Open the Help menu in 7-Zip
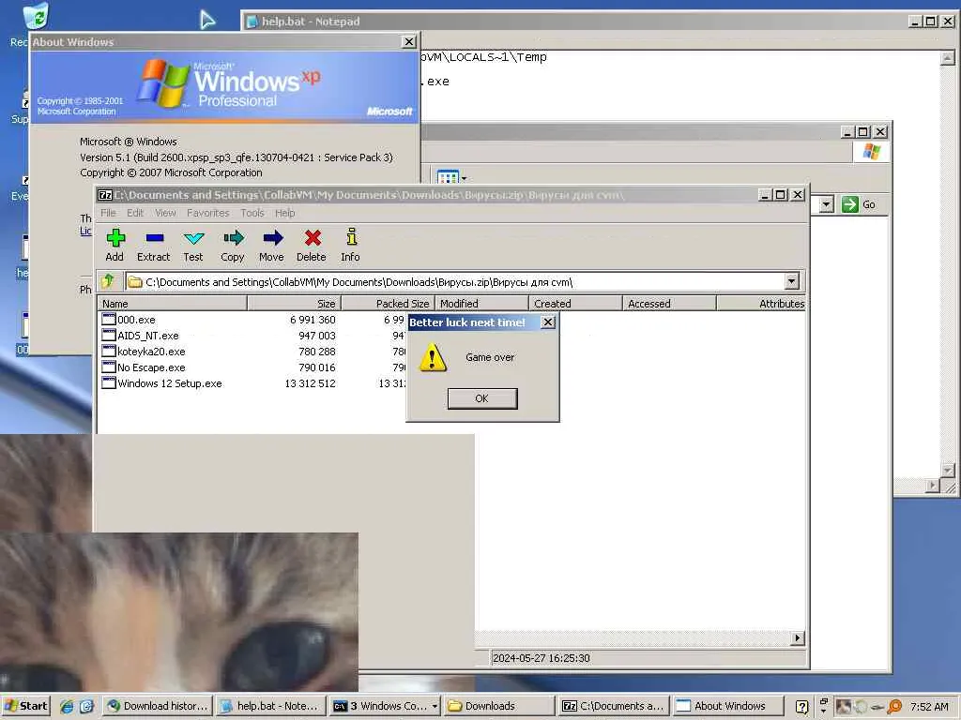Image resolution: width=961 pixels, height=720 pixels. click(284, 213)
